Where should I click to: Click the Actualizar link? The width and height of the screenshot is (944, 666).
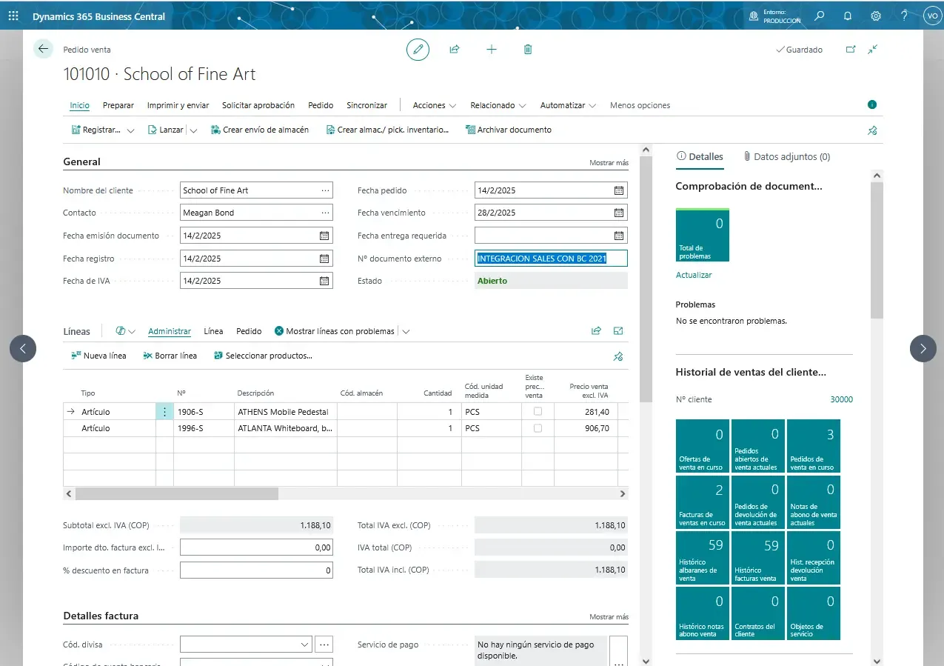pos(694,275)
